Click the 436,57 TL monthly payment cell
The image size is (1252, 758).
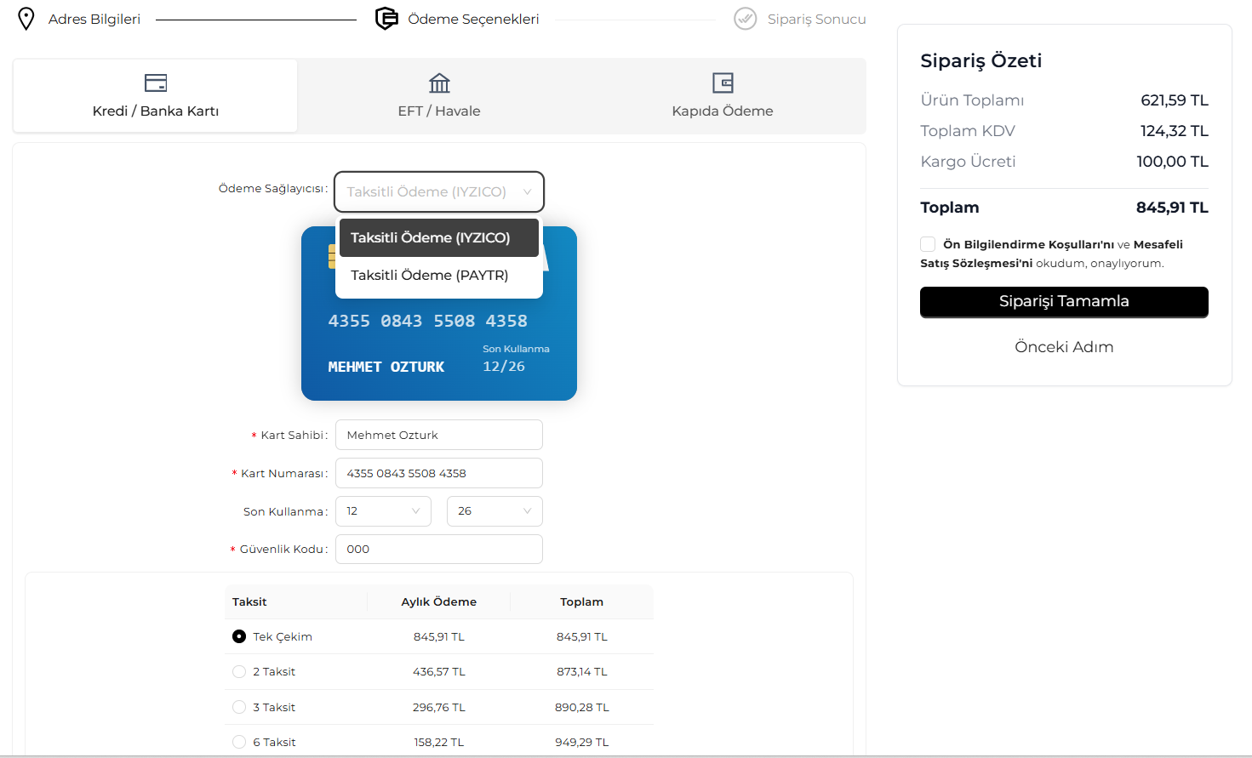439,671
